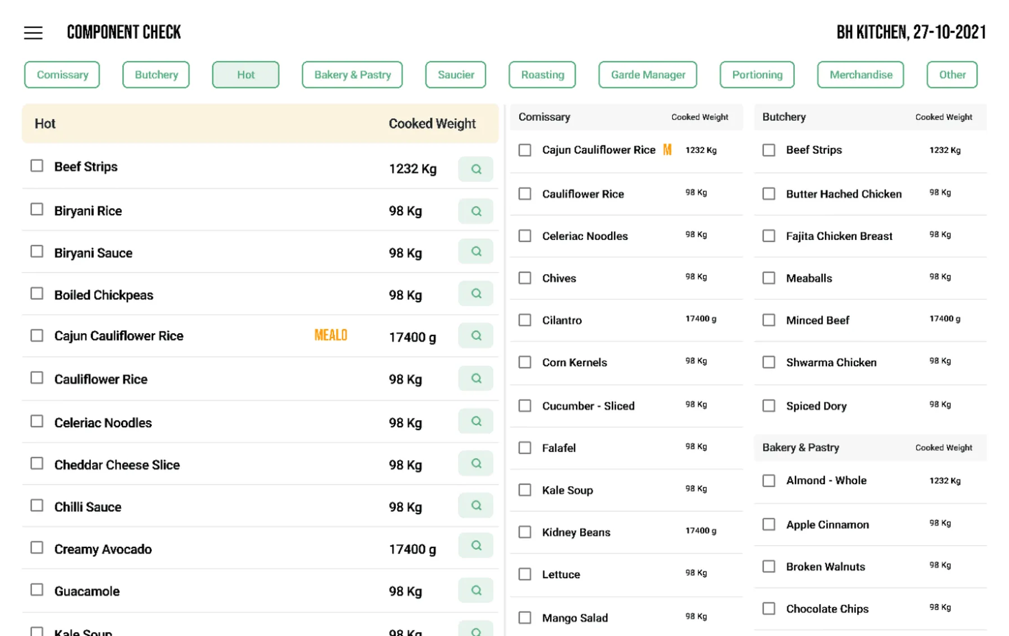This screenshot has height=636, width=1009.
Task: Go to the Saucier tab
Action: point(456,75)
